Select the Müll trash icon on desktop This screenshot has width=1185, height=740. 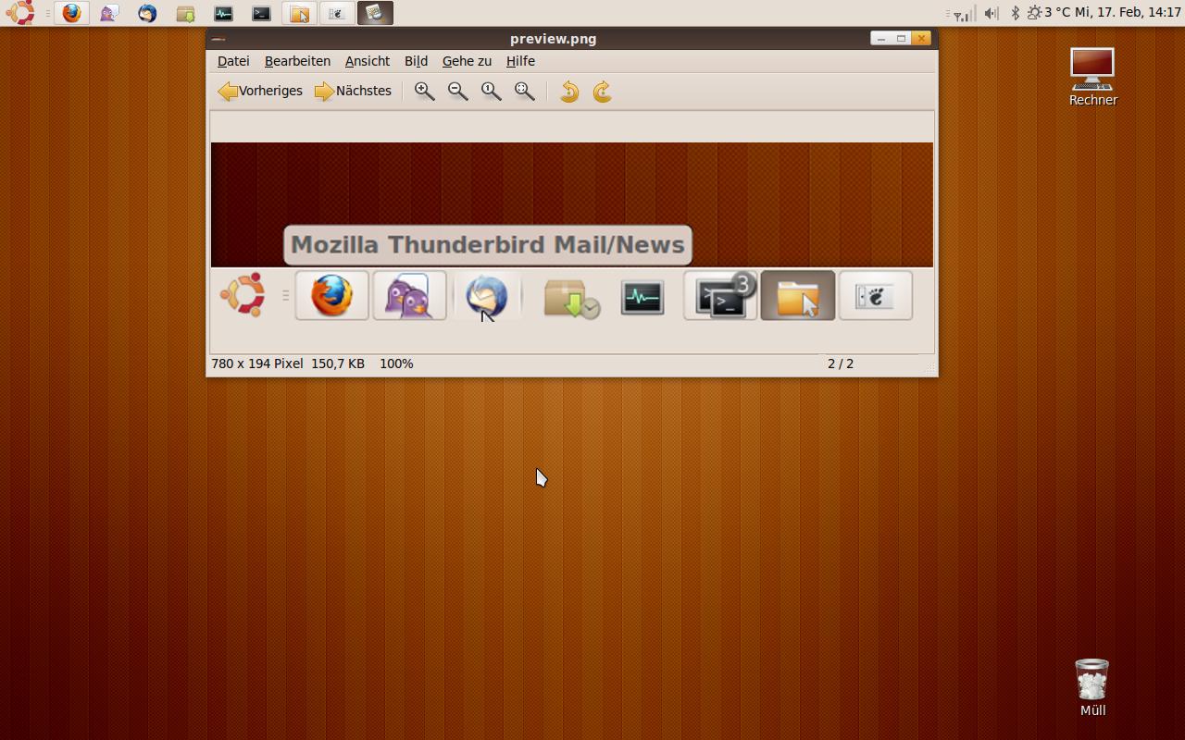point(1092,688)
